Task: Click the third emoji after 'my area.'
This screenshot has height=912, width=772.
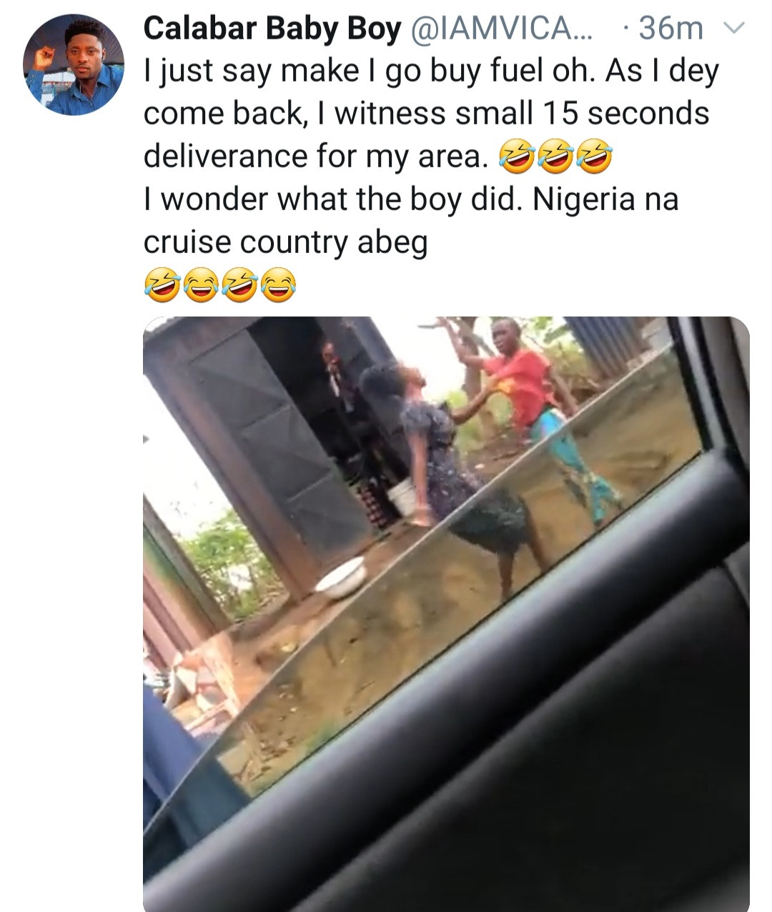Action: [595, 157]
